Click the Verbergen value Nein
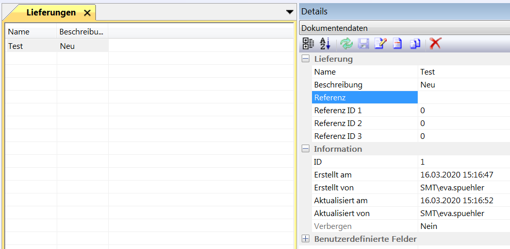 coord(463,226)
